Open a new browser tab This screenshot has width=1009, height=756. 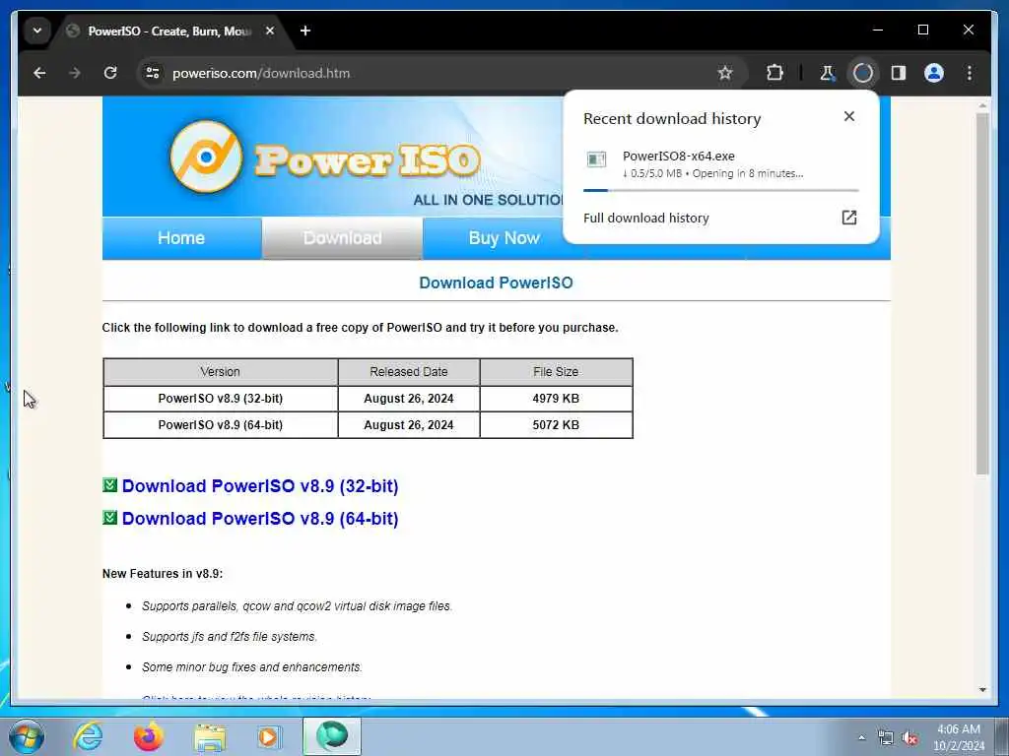305,31
